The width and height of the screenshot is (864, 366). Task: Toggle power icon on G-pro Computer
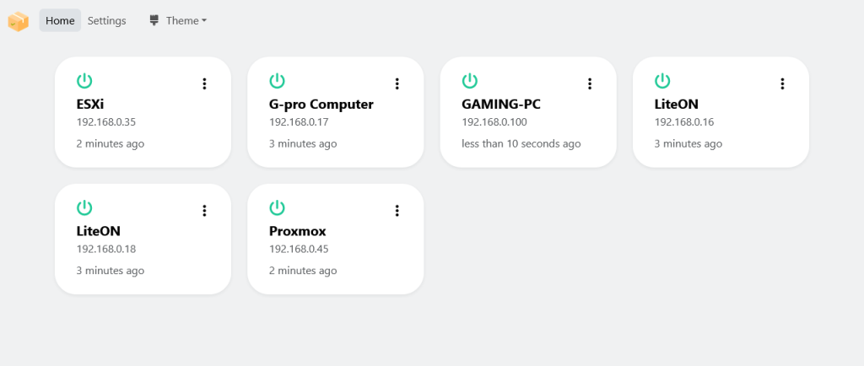point(277,82)
